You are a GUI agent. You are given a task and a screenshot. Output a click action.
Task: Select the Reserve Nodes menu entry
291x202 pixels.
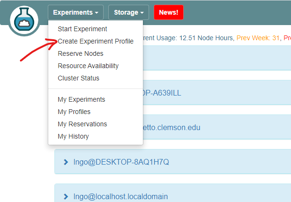tap(80, 53)
